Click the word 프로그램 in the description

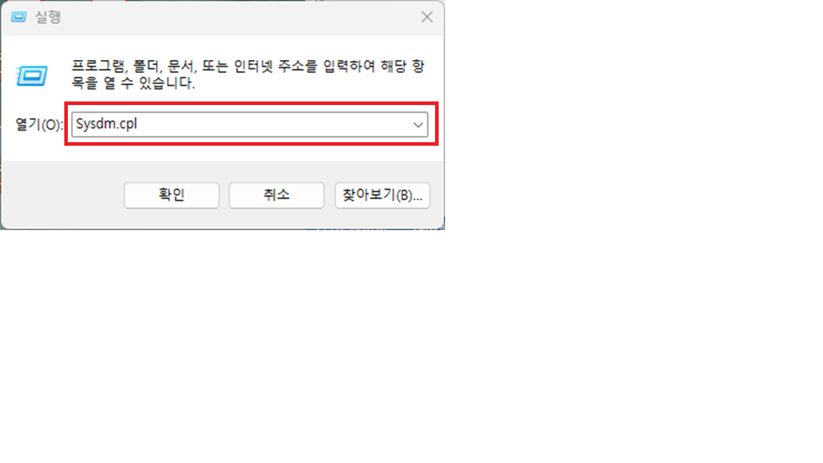[x=98, y=66]
